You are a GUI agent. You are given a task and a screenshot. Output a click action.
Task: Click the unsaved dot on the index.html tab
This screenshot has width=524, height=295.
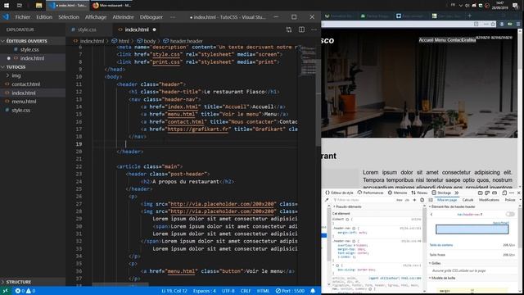[154, 29]
